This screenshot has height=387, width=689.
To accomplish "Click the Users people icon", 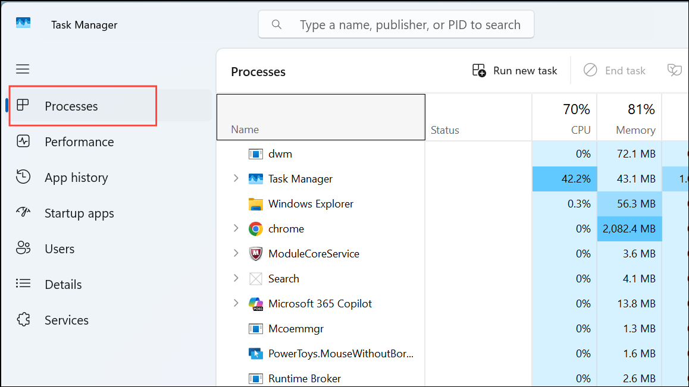I will pos(23,248).
